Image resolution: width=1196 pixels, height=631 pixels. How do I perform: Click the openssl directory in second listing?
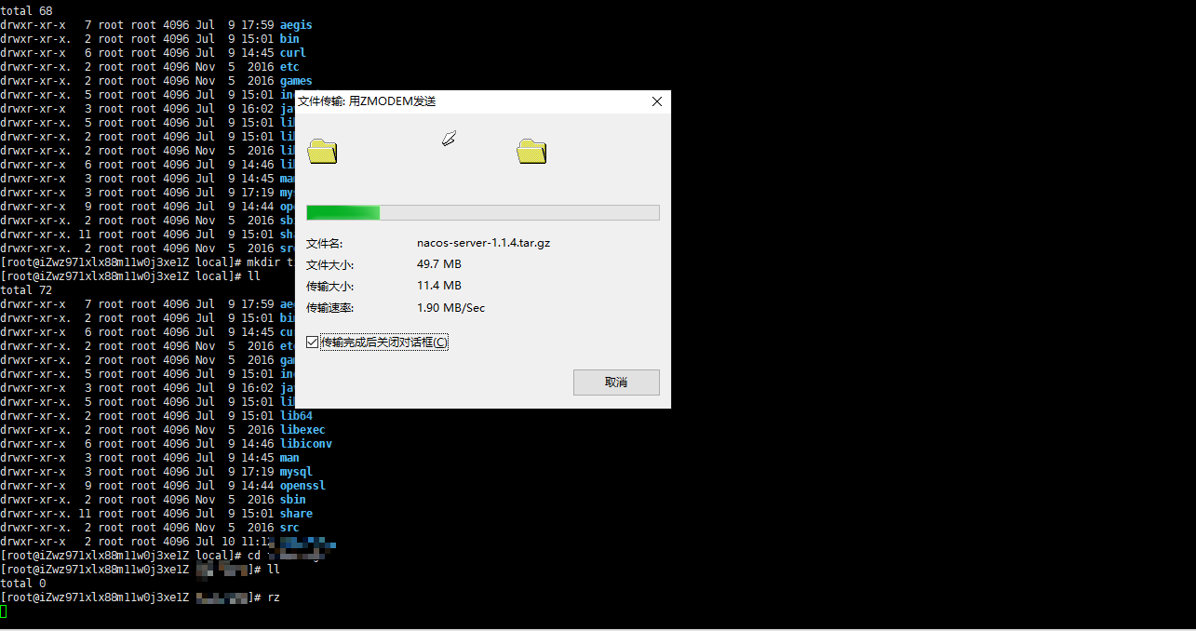pyautogui.click(x=302, y=486)
